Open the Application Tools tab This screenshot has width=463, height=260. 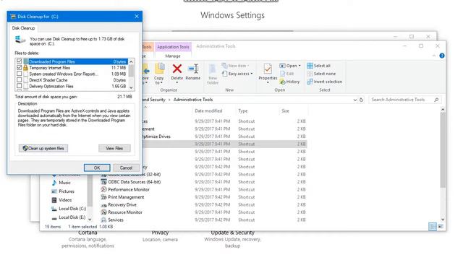(173, 47)
